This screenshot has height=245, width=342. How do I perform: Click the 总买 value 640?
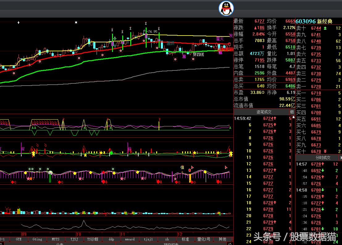pos(261,86)
